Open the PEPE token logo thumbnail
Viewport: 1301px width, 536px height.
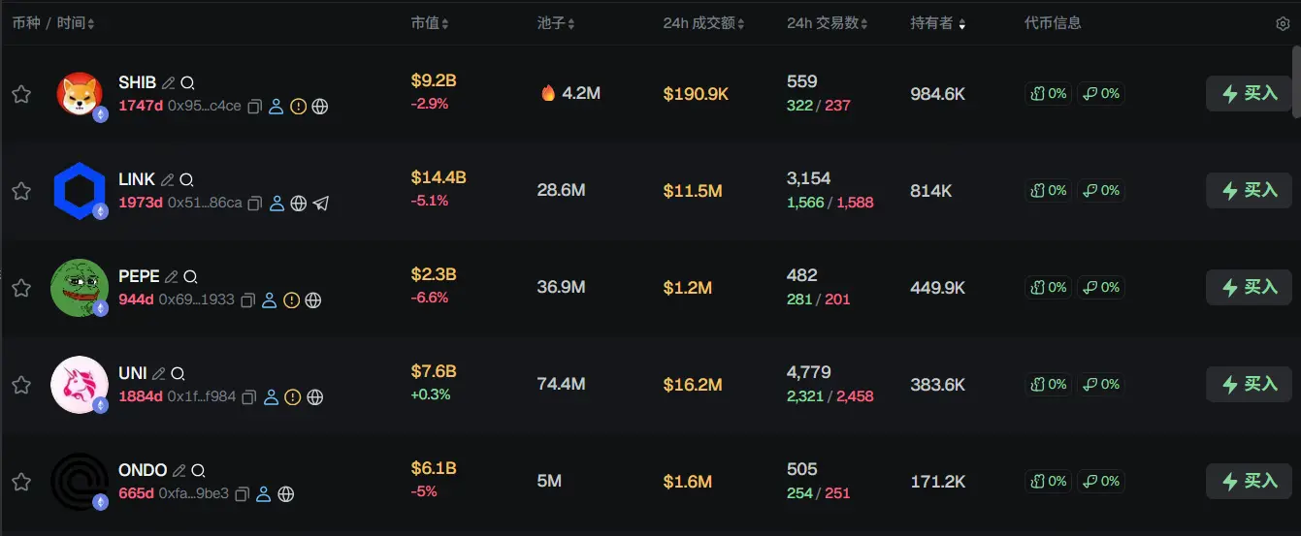pos(79,288)
